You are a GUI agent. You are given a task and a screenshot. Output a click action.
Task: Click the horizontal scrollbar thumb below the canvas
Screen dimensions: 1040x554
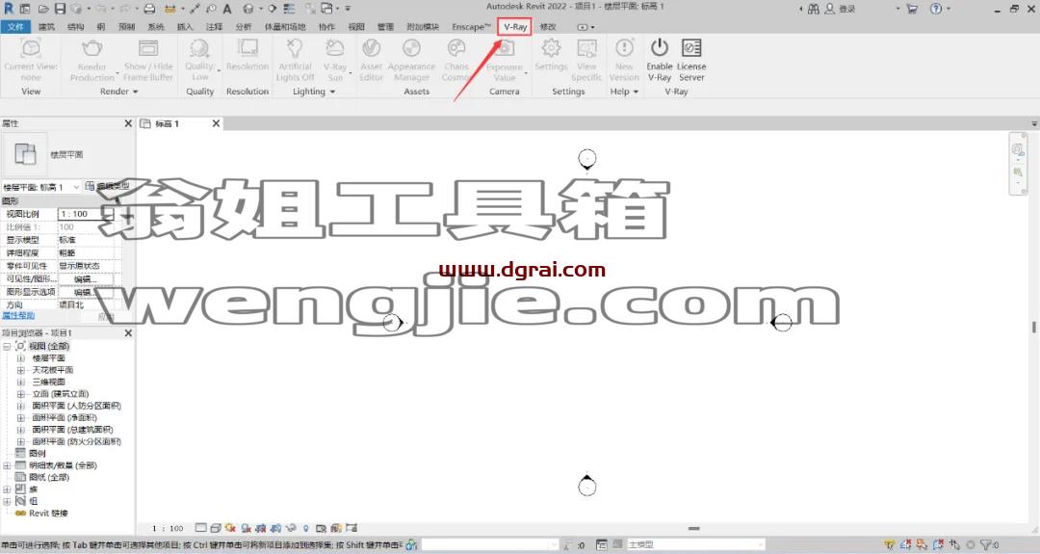pyautogui.click(x=693, y=529)
